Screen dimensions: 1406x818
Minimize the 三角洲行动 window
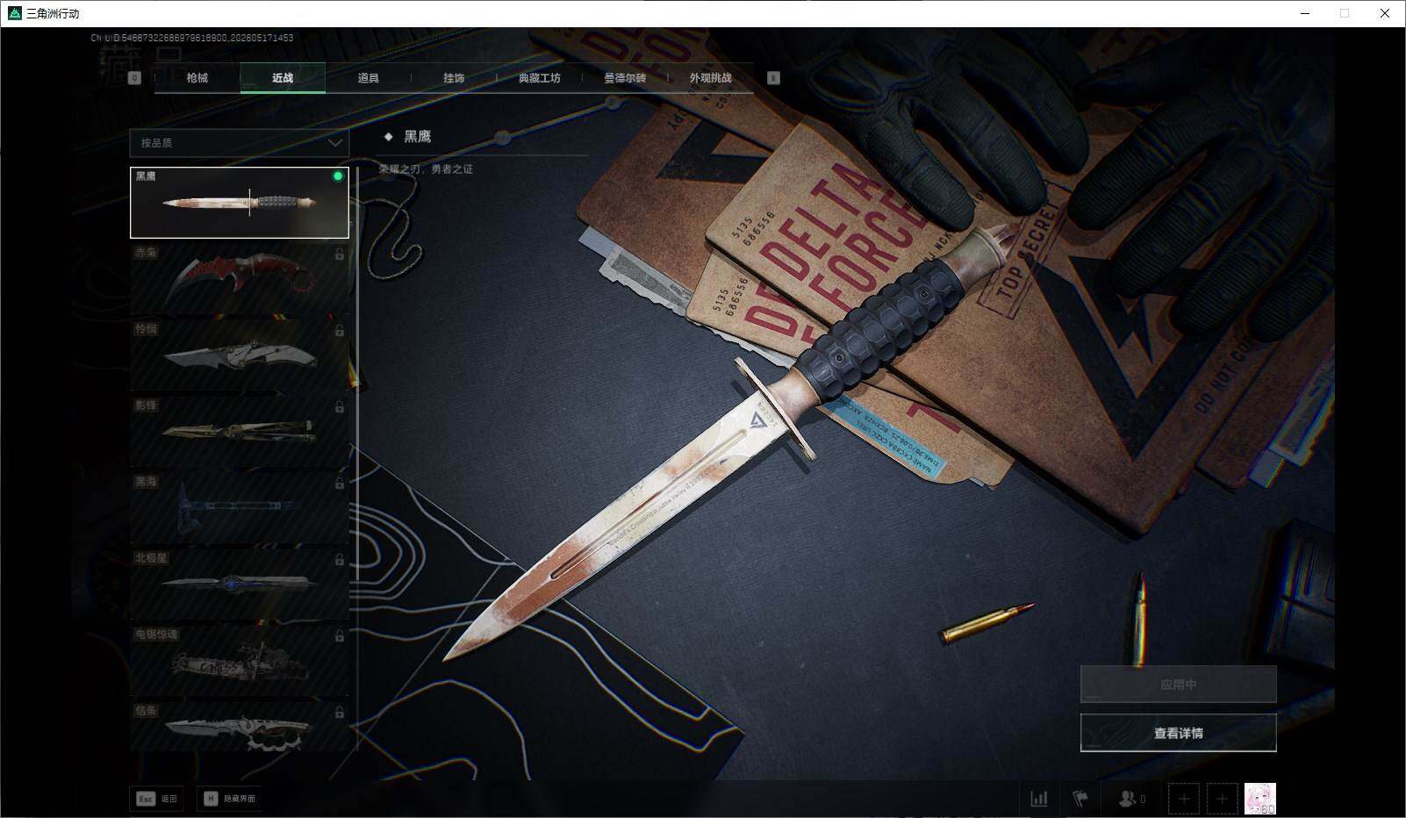(x=1305, y=13)
